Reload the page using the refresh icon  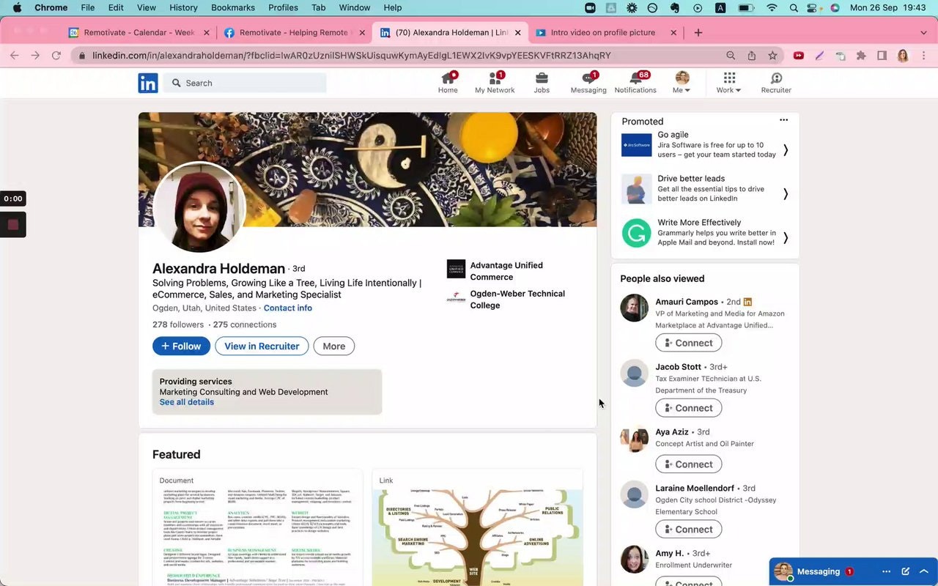pos(56,55)
